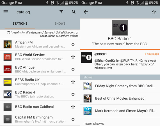
Task: Tap the catalog screen title
Action: click(x=23, y=12)
